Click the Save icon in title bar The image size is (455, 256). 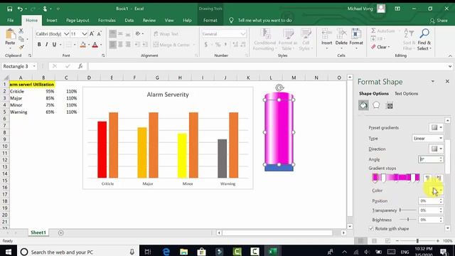9,9
